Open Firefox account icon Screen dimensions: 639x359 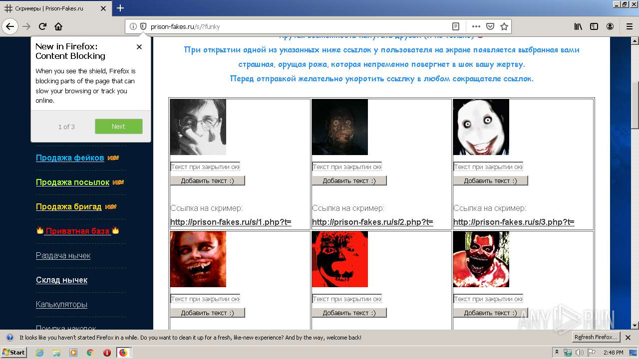[x=610, y=26]
